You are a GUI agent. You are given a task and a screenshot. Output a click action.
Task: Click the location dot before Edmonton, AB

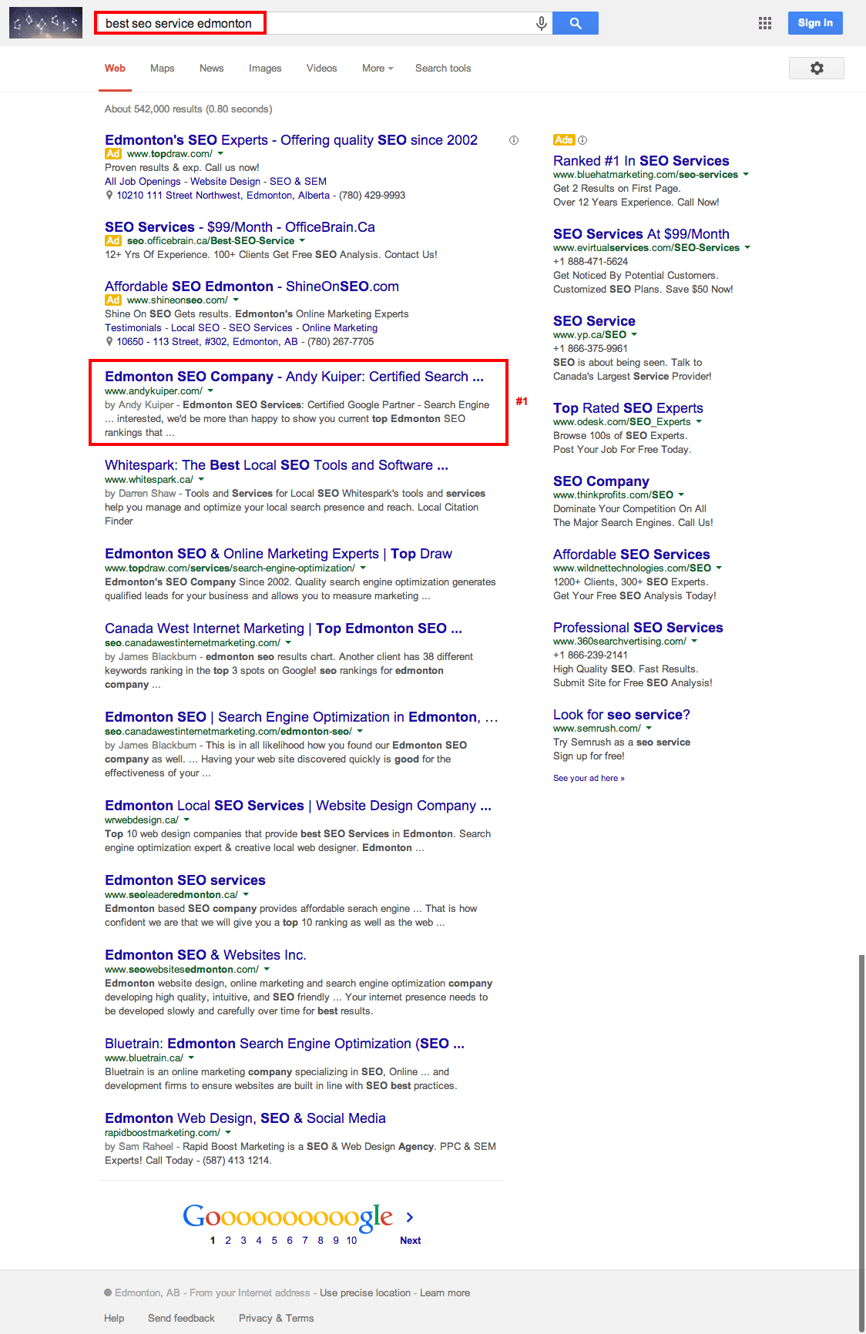[108, 1292]
